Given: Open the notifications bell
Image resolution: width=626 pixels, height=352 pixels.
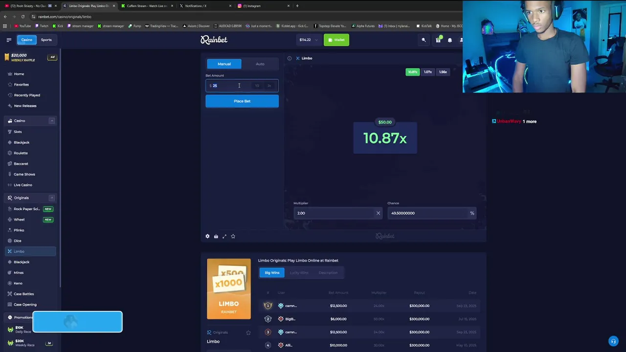Looking at the screenshot, I should coord(450,40).
